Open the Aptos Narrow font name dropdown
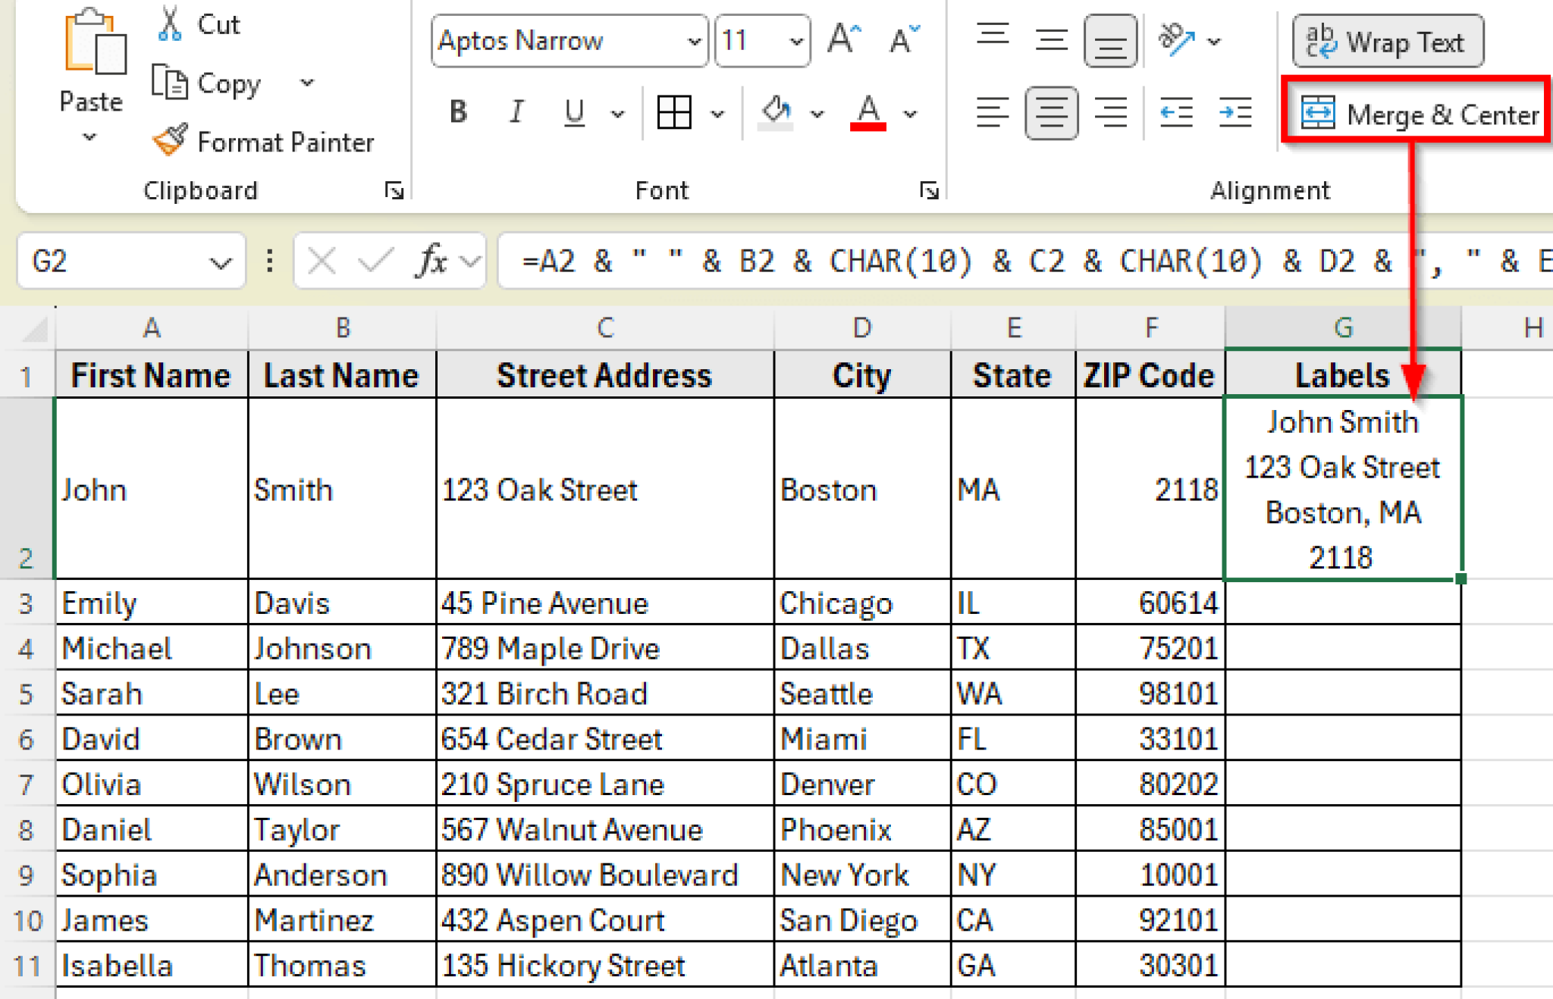Viewport: 1553px width, 999px height. click(693, 41)
